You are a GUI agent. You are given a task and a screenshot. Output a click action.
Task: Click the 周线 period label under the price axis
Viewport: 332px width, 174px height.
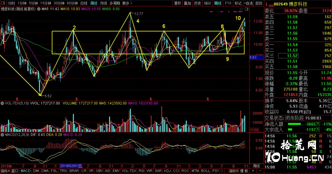coord(256,166)
